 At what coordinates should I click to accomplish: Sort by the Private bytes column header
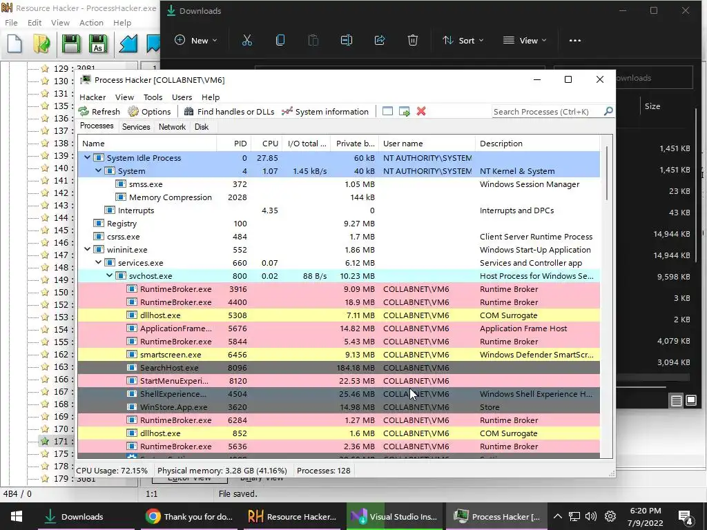[354, 144]
